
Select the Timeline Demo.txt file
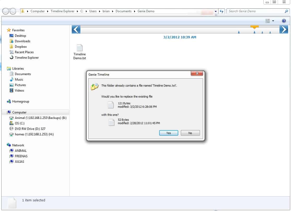(80, 52)
